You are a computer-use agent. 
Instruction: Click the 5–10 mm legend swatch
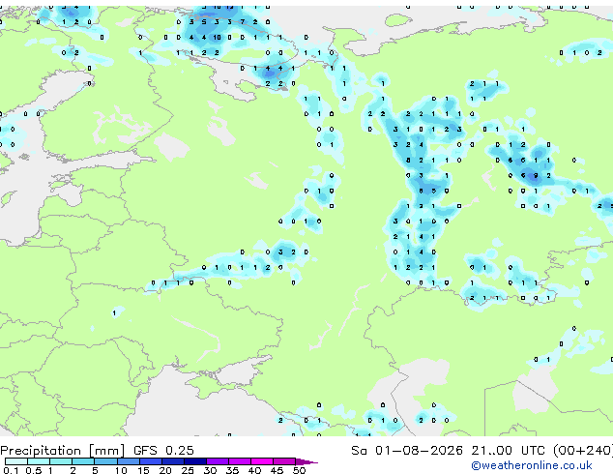tap(106, 461)
